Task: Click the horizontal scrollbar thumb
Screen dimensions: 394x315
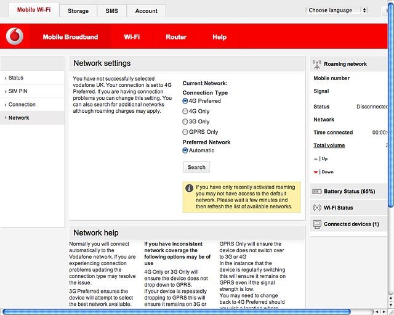Action: point(177,312)
